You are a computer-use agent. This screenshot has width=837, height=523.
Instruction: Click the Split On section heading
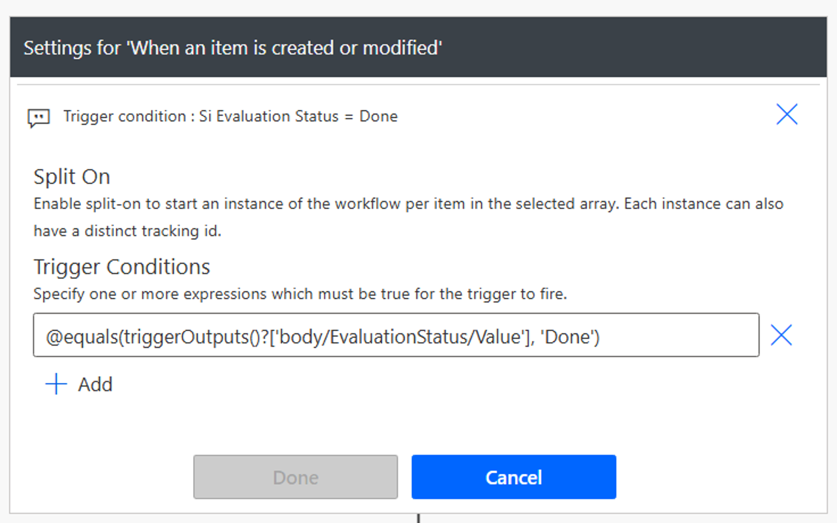(71, 176)
